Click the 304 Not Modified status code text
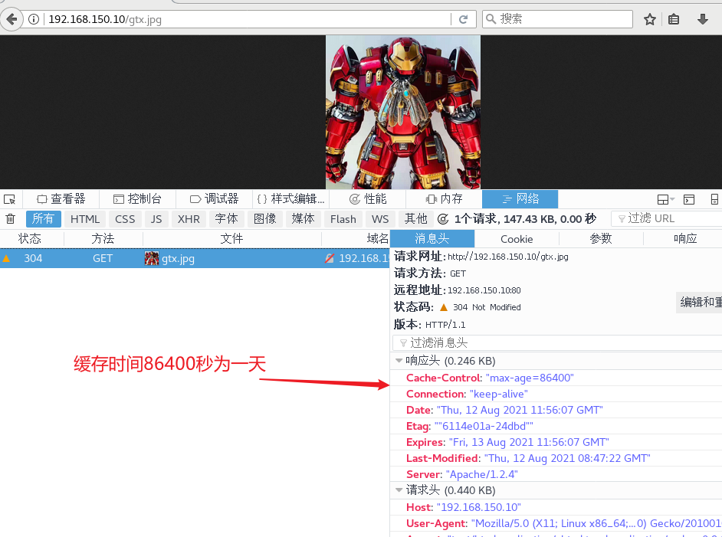722x537 pixels. [487, 307]
